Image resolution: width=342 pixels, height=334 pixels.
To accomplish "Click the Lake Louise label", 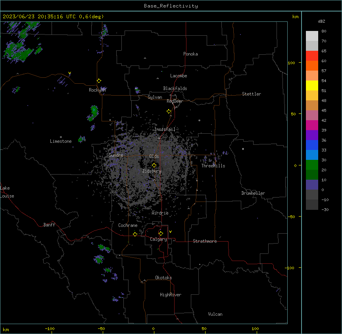I will pyautogui.click(x=7, y=192).
